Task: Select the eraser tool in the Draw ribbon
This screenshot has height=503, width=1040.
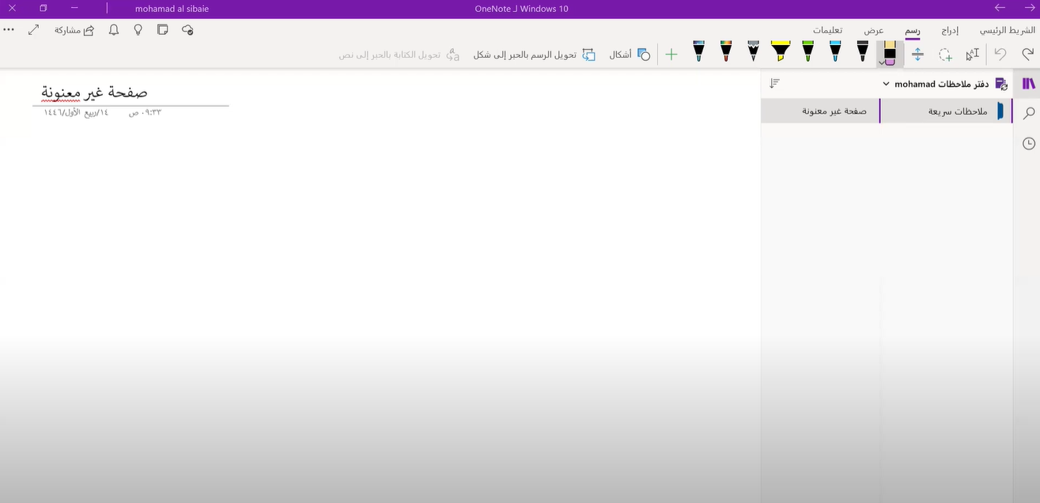Action: click(x=890, y=51)
